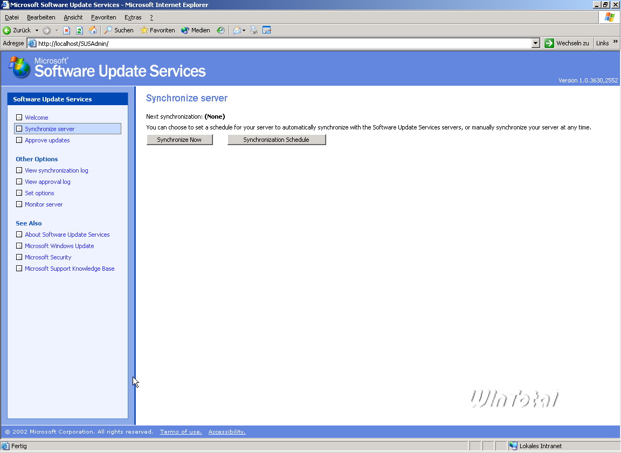The image size is (621, 453).
Task: Go back with the Zurück button
Action: (x=17, y=30)
